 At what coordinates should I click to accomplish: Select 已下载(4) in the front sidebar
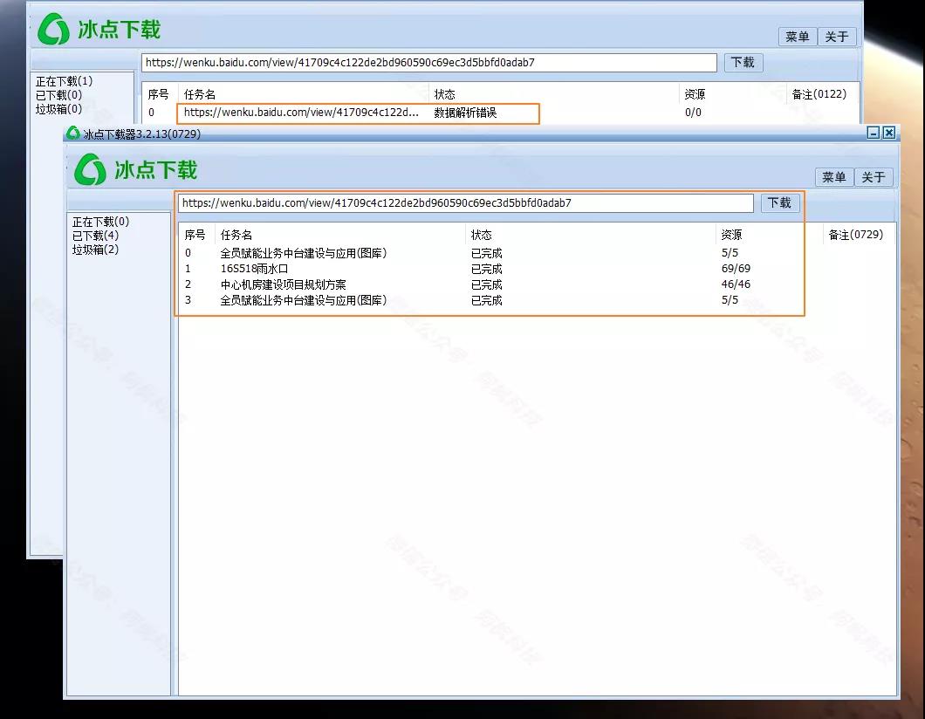(95, 236)
